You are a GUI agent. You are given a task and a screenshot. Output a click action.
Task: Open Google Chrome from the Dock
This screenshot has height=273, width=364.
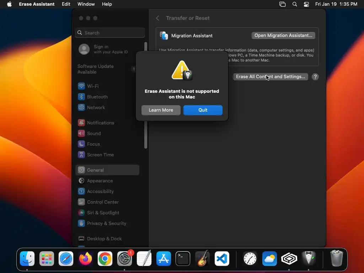pos(105,259)
